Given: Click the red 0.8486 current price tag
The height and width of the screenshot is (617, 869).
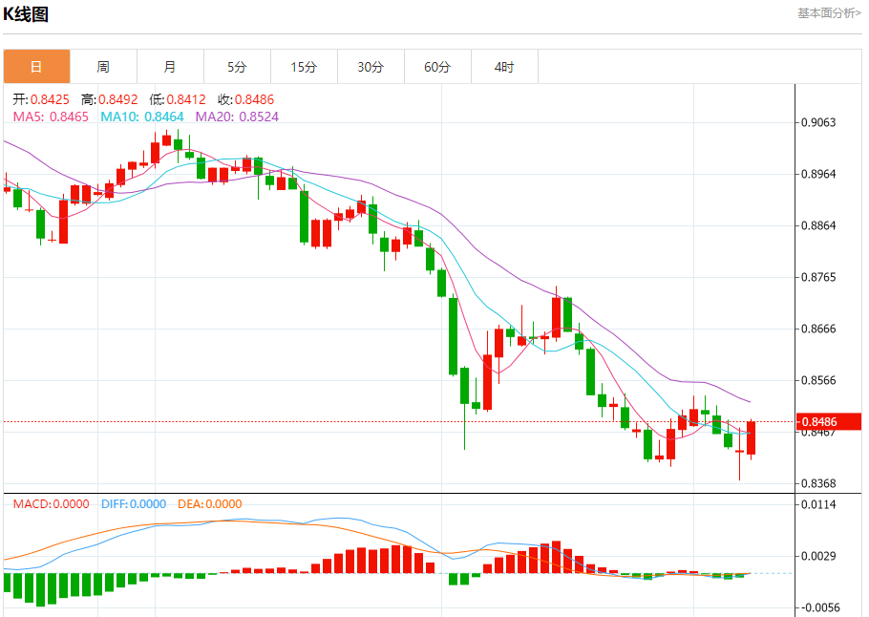Looking at the screenshot, I should (829, 422).
